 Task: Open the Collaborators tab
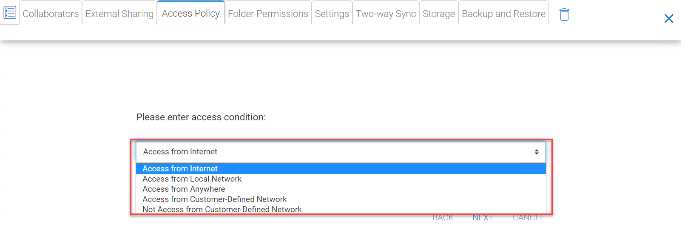coord(51,14)
